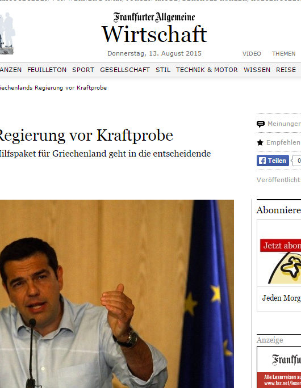The height and width of the screenshot is (388, 301).
Task: Click the Tsipras article photo
Action: click(x=117, y=294)
